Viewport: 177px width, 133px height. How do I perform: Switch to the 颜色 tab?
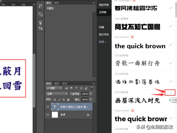point(56,3)
